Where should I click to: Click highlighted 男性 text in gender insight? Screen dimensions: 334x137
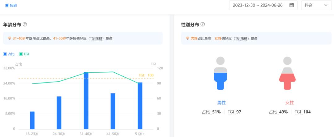194,38
